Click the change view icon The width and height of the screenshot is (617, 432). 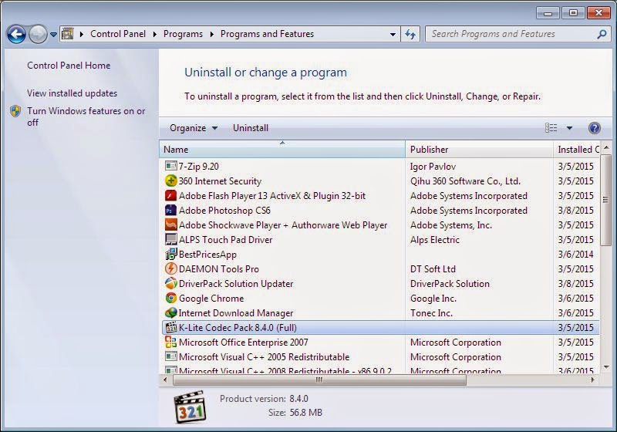[551, 128]
